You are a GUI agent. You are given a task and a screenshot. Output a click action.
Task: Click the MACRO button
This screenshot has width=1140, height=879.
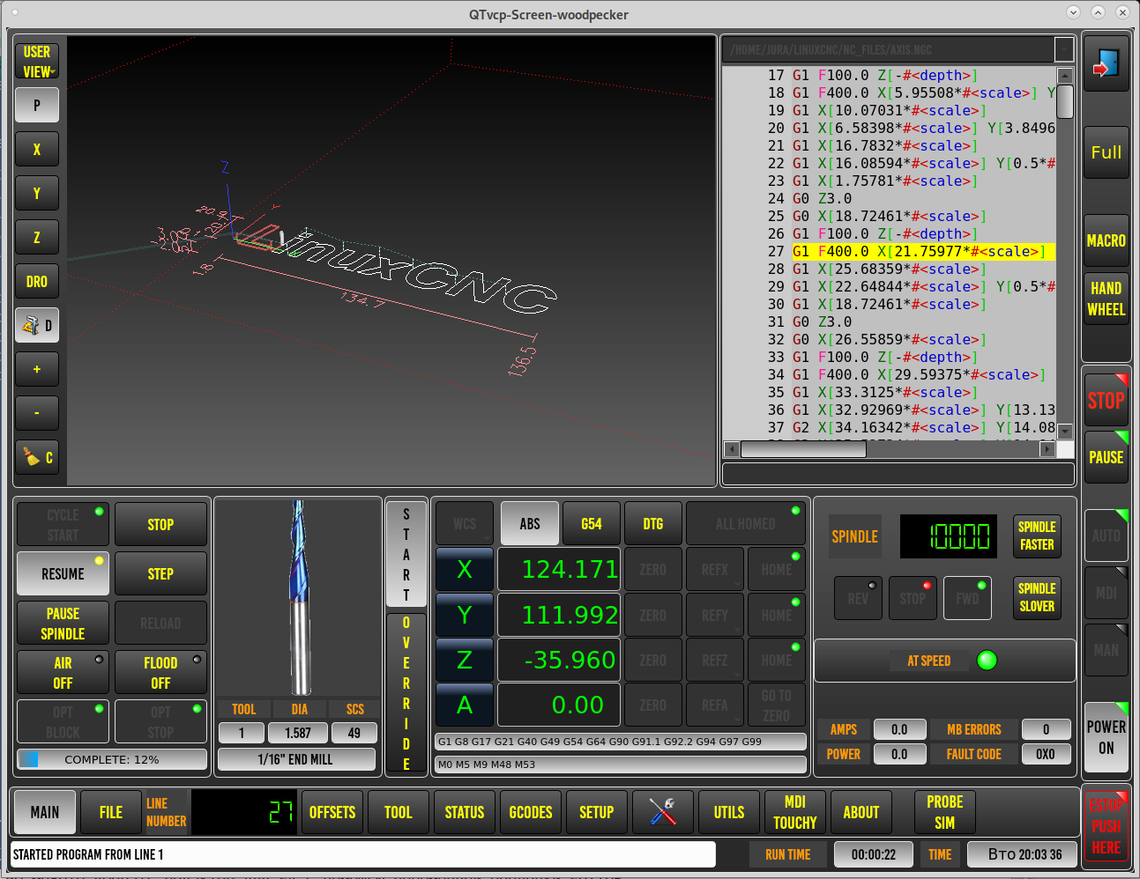pyautogui.click(x=1106, y=240)
